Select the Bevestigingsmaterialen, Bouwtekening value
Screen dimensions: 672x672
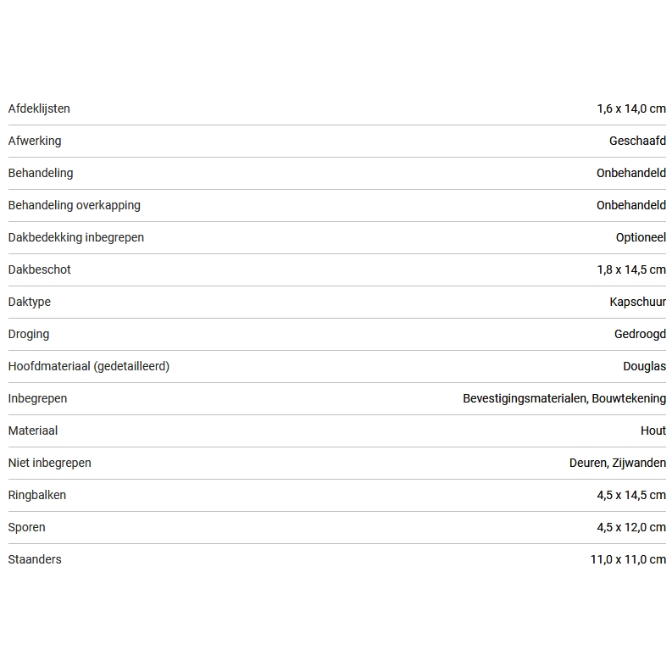coord(564,398)
